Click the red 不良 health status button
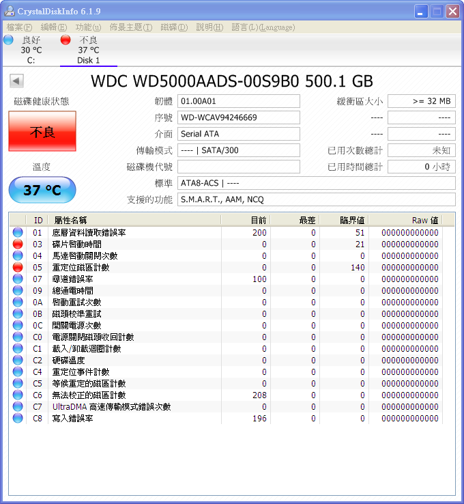 point(42,131)
